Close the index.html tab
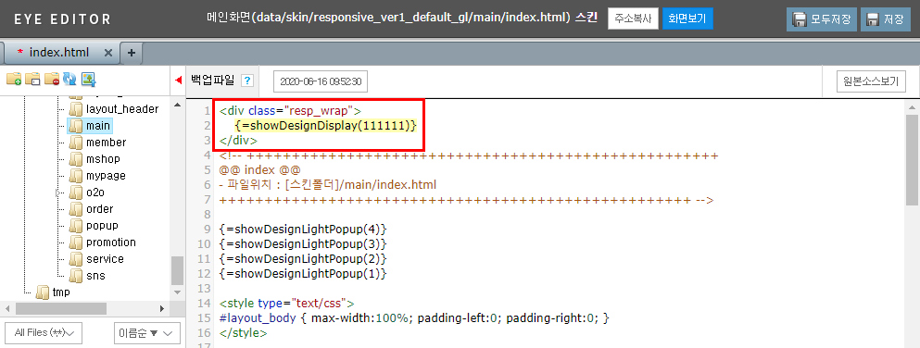This screenshot has width=920, height=348. [108, 53]
